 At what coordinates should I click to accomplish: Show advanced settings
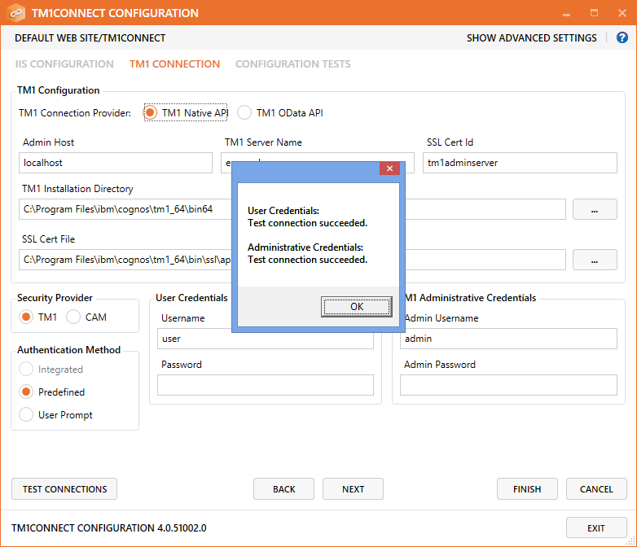tap(531, 37)
